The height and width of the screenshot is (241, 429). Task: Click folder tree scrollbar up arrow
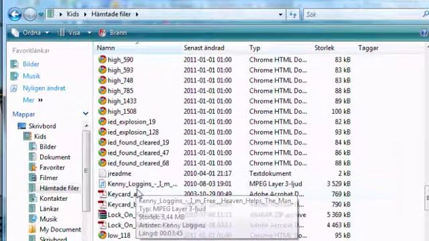[x=86, y=126]
